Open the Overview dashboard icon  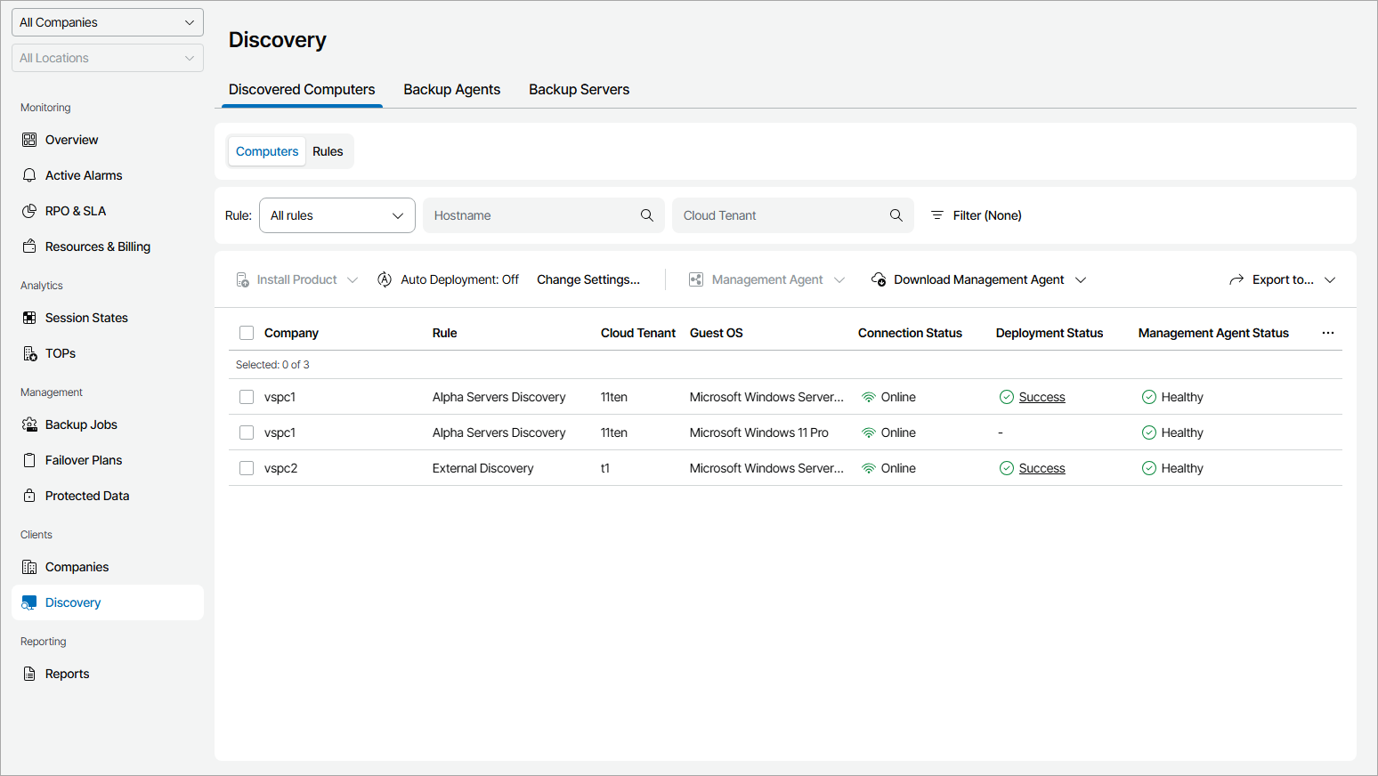tap(29, 140)
